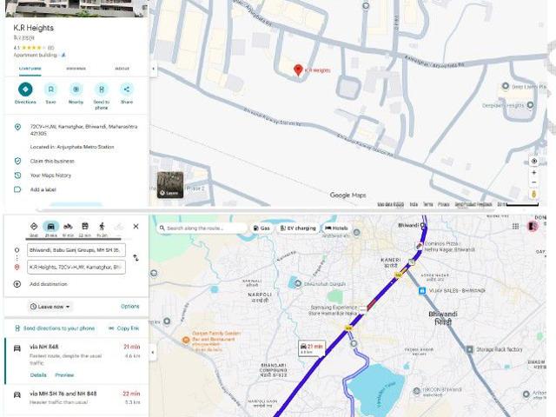556x417 pixels.
Task: Filter by Gas along route
Action: pyautogui.click(x=261, y=228)
